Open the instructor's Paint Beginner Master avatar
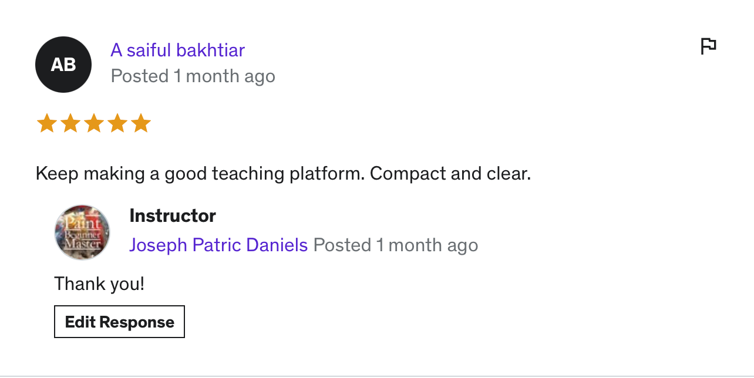Screen dimensions: 754x378 [82, 232]
